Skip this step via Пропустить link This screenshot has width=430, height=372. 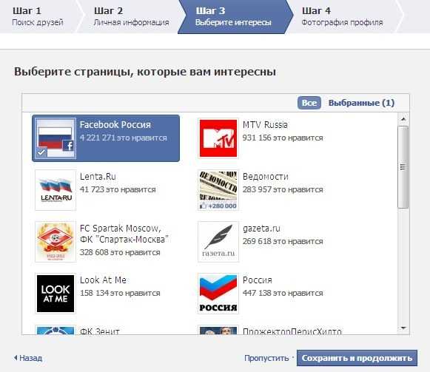coord(266,358)
